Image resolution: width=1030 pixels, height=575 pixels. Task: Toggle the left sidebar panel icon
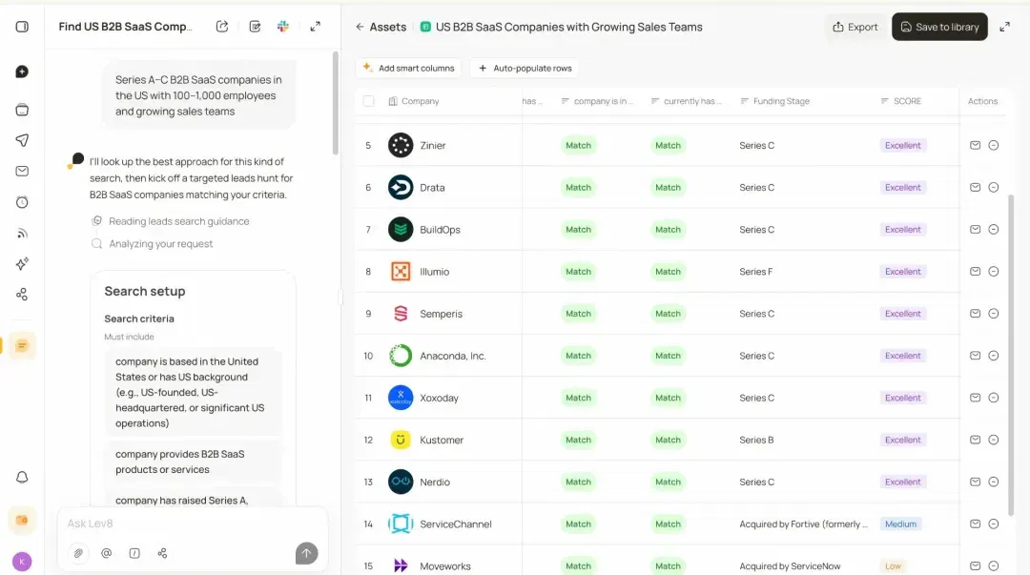pos(22,27)
